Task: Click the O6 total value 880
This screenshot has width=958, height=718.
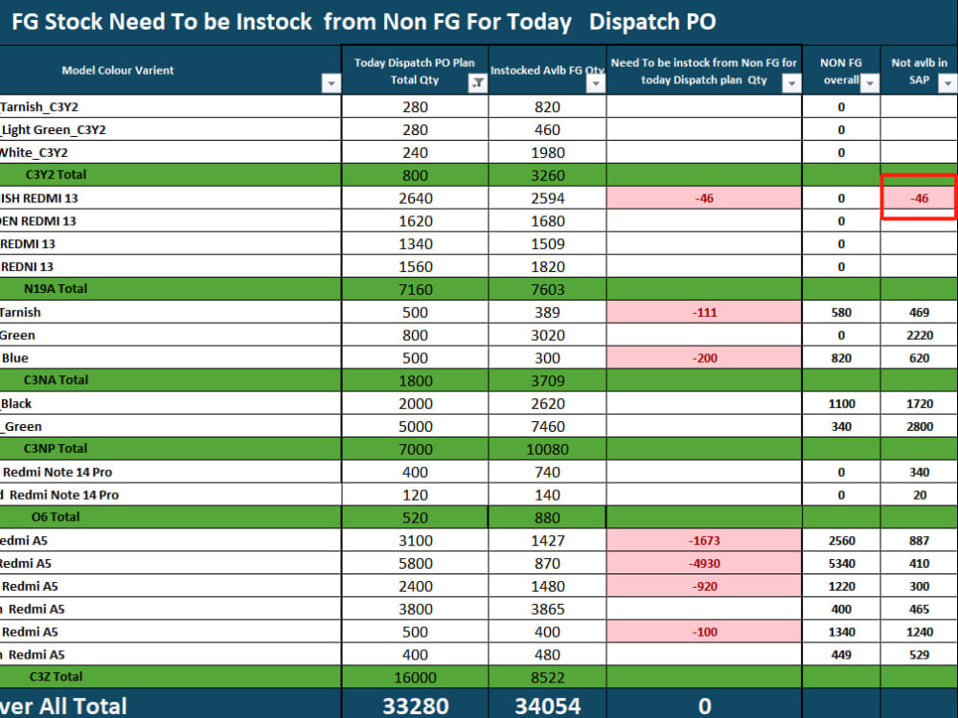Action: (547, 517)
